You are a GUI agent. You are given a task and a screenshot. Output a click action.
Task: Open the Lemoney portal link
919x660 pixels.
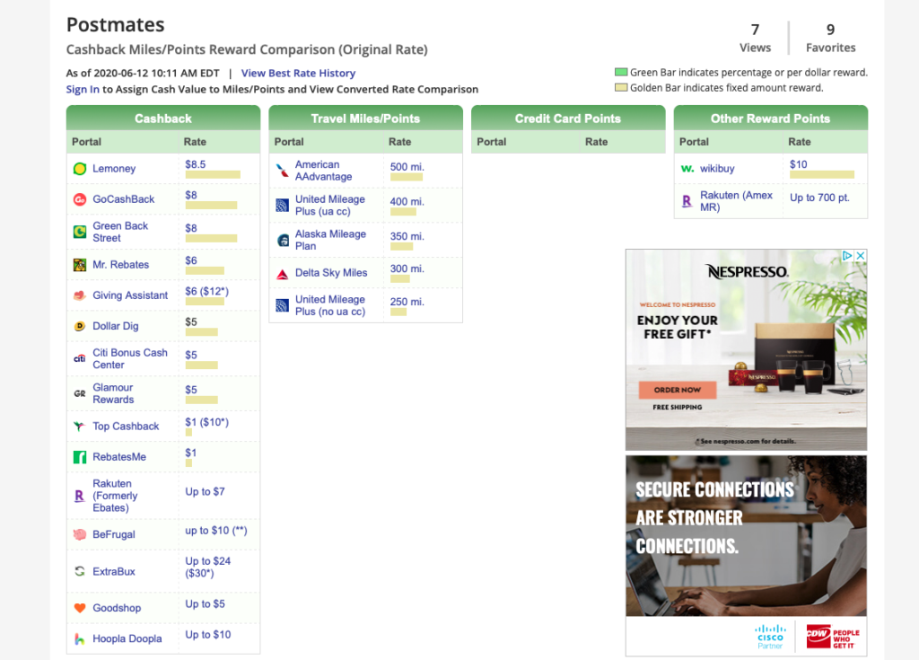[114, 169]
